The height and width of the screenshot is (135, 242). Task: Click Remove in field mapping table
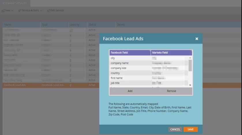click(x=171, y=91)
